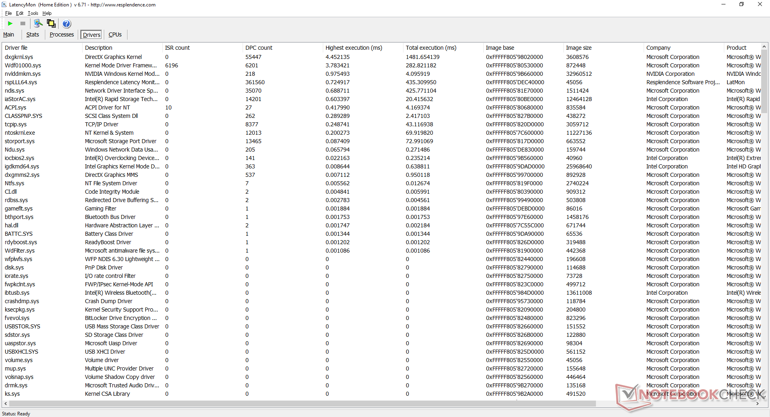
Task: Click the 'Gaming Filter' description cell
Action: point(101,208)
